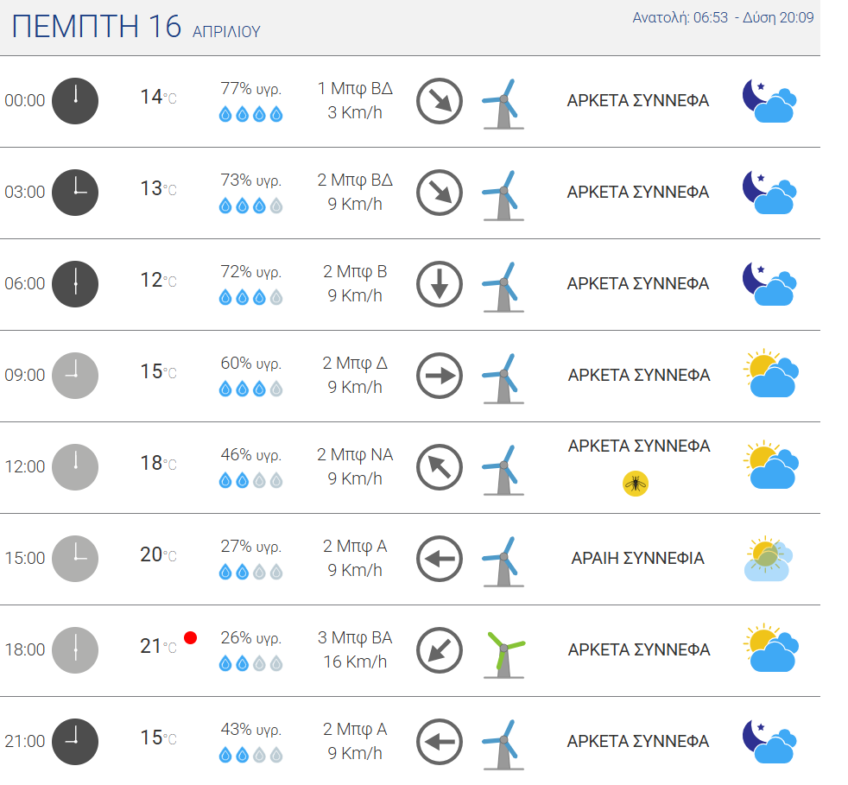Click the wind direction arrow for 06:00
Image resolution: width=848 pixels, height=785 pixels.
pyautogui.click(x=440, y=284)
